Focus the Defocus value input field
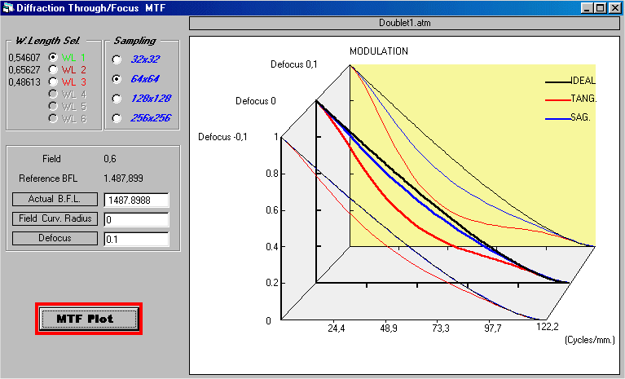The width and height of the screenshot is (625, 379). point(136,239)
